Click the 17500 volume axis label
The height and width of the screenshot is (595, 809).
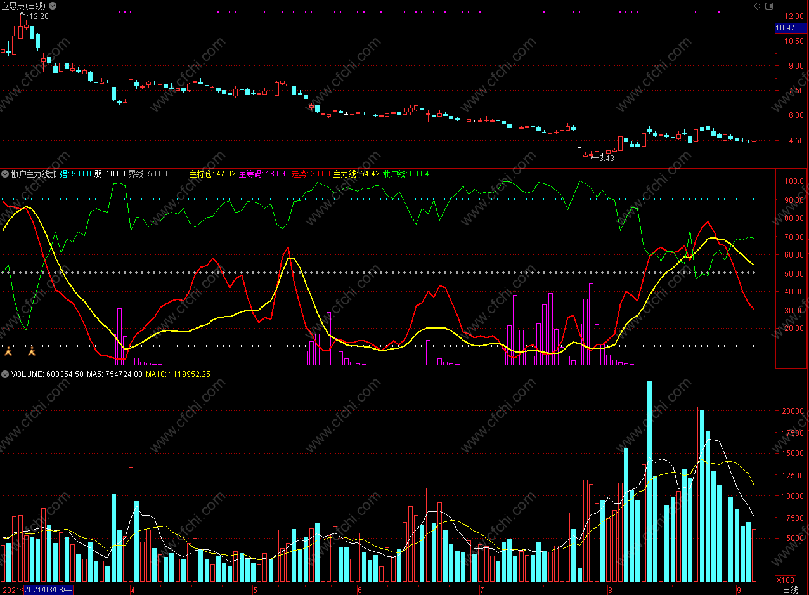pos(793,433)
